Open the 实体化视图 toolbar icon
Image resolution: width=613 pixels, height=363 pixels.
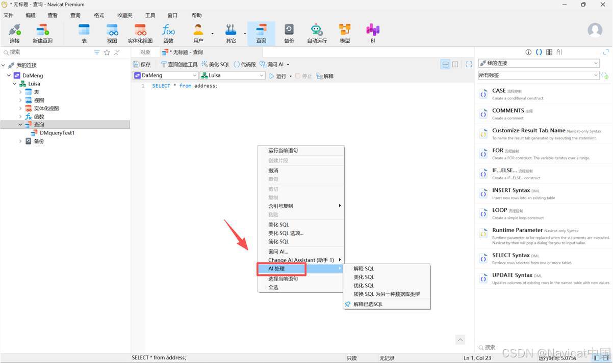[x=140, y=34]
